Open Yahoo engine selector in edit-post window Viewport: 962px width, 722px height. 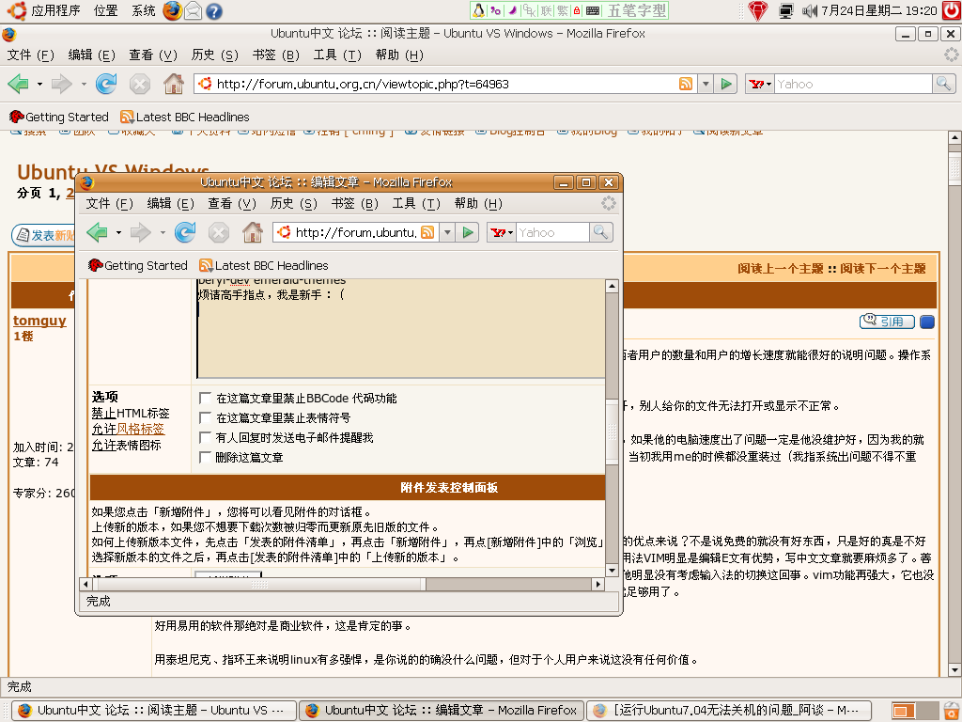(502, 233)
